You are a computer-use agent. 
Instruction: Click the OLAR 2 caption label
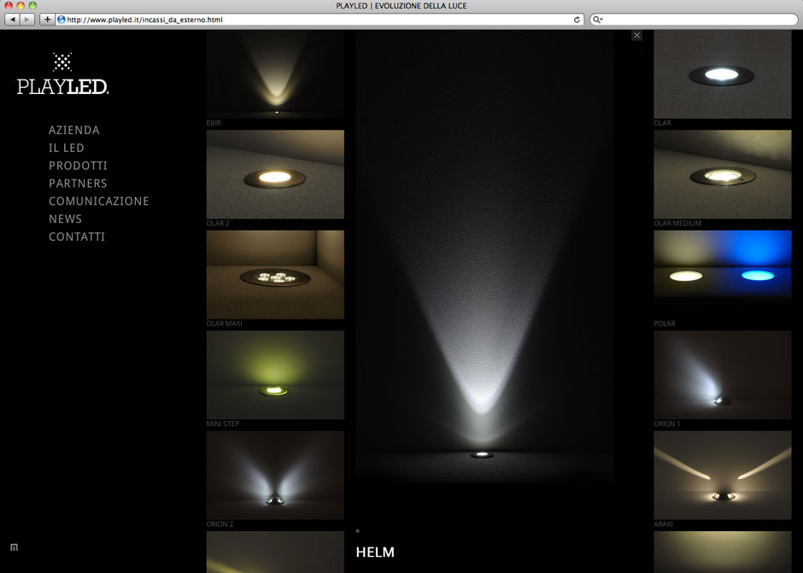[x=218, y=223]
